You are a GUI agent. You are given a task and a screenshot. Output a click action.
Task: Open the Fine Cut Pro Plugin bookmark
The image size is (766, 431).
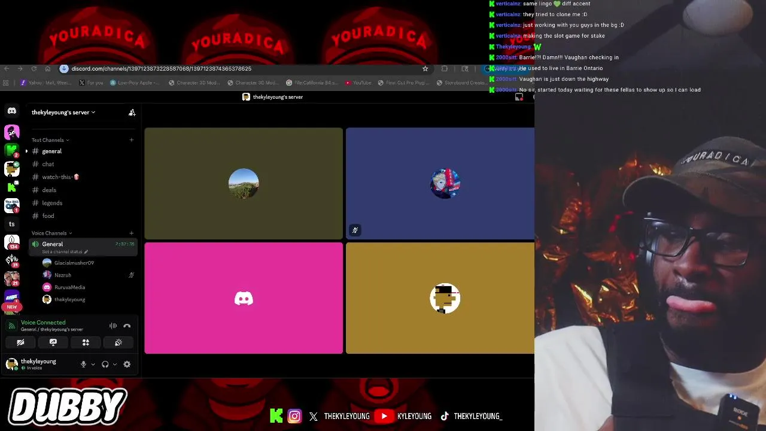pyautogui.click(x=405, y=83)
